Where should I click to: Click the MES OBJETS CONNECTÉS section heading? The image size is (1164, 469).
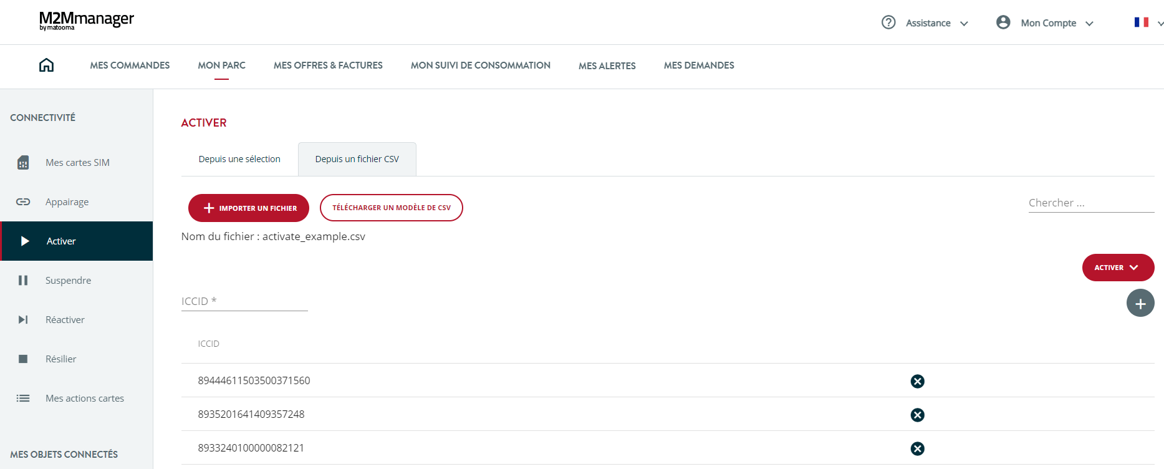[64, 454]
